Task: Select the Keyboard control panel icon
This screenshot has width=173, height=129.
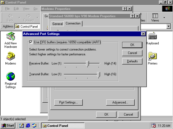Action: tap(152, 36)
